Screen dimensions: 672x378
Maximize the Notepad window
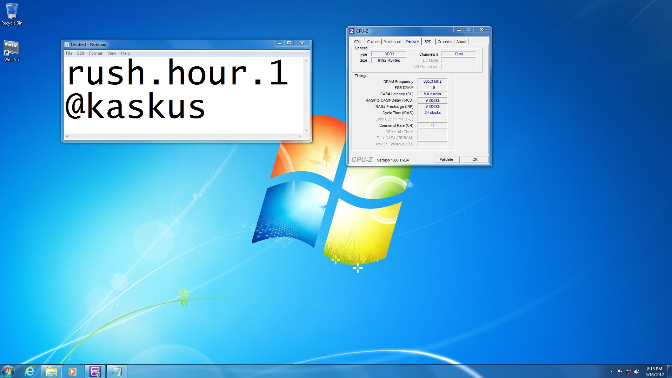click(289, 43)
